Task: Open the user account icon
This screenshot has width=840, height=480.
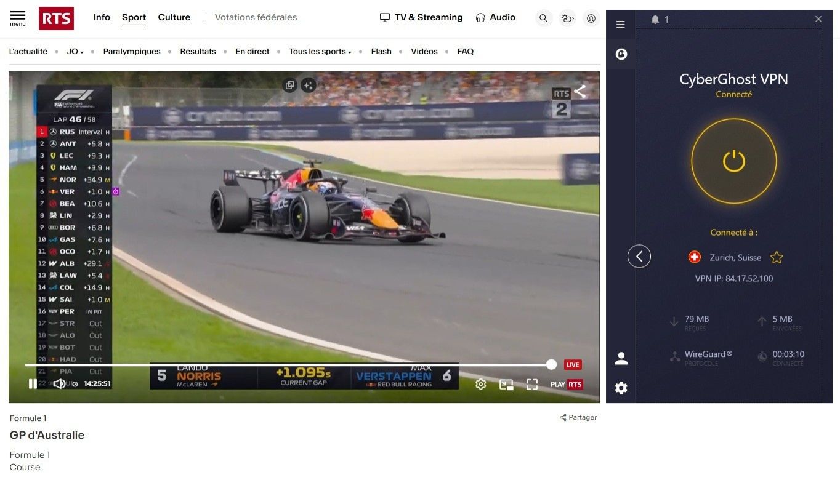Action: tap(591, 18)
